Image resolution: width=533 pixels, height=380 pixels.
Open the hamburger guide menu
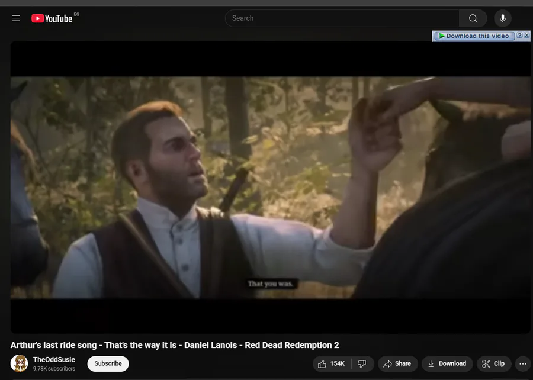(15, 18)
